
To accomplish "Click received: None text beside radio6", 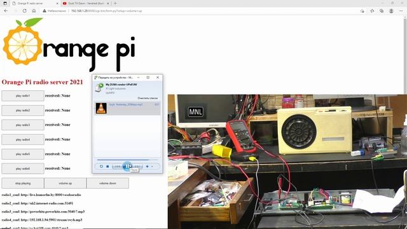I will pos(58,168).
